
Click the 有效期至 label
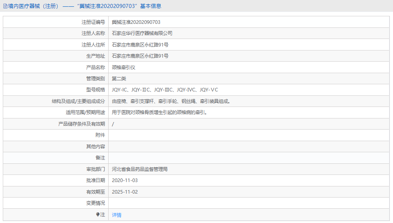[95, 192]
